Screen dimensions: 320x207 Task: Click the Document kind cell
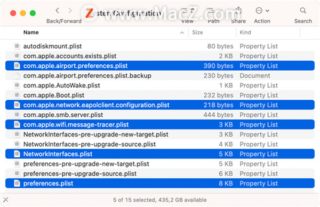(255, 76)
